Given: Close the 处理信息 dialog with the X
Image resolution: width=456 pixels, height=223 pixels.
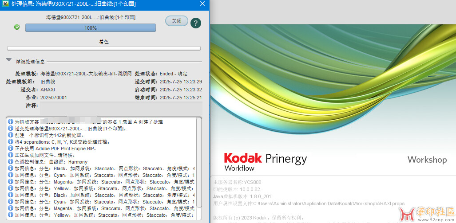Looking at the screenshot, I should point(202,4).
